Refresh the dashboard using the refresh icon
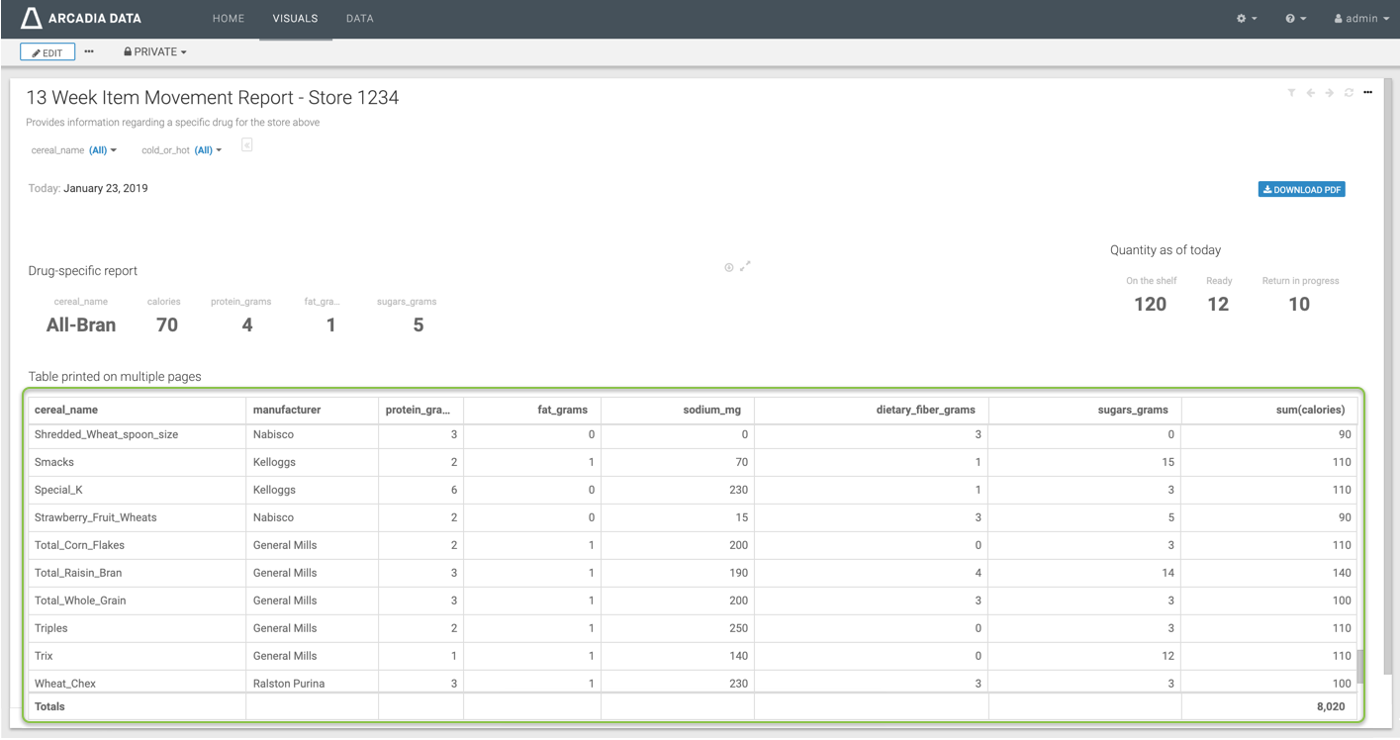1400x740 pixels. (x=1349, y=93)
